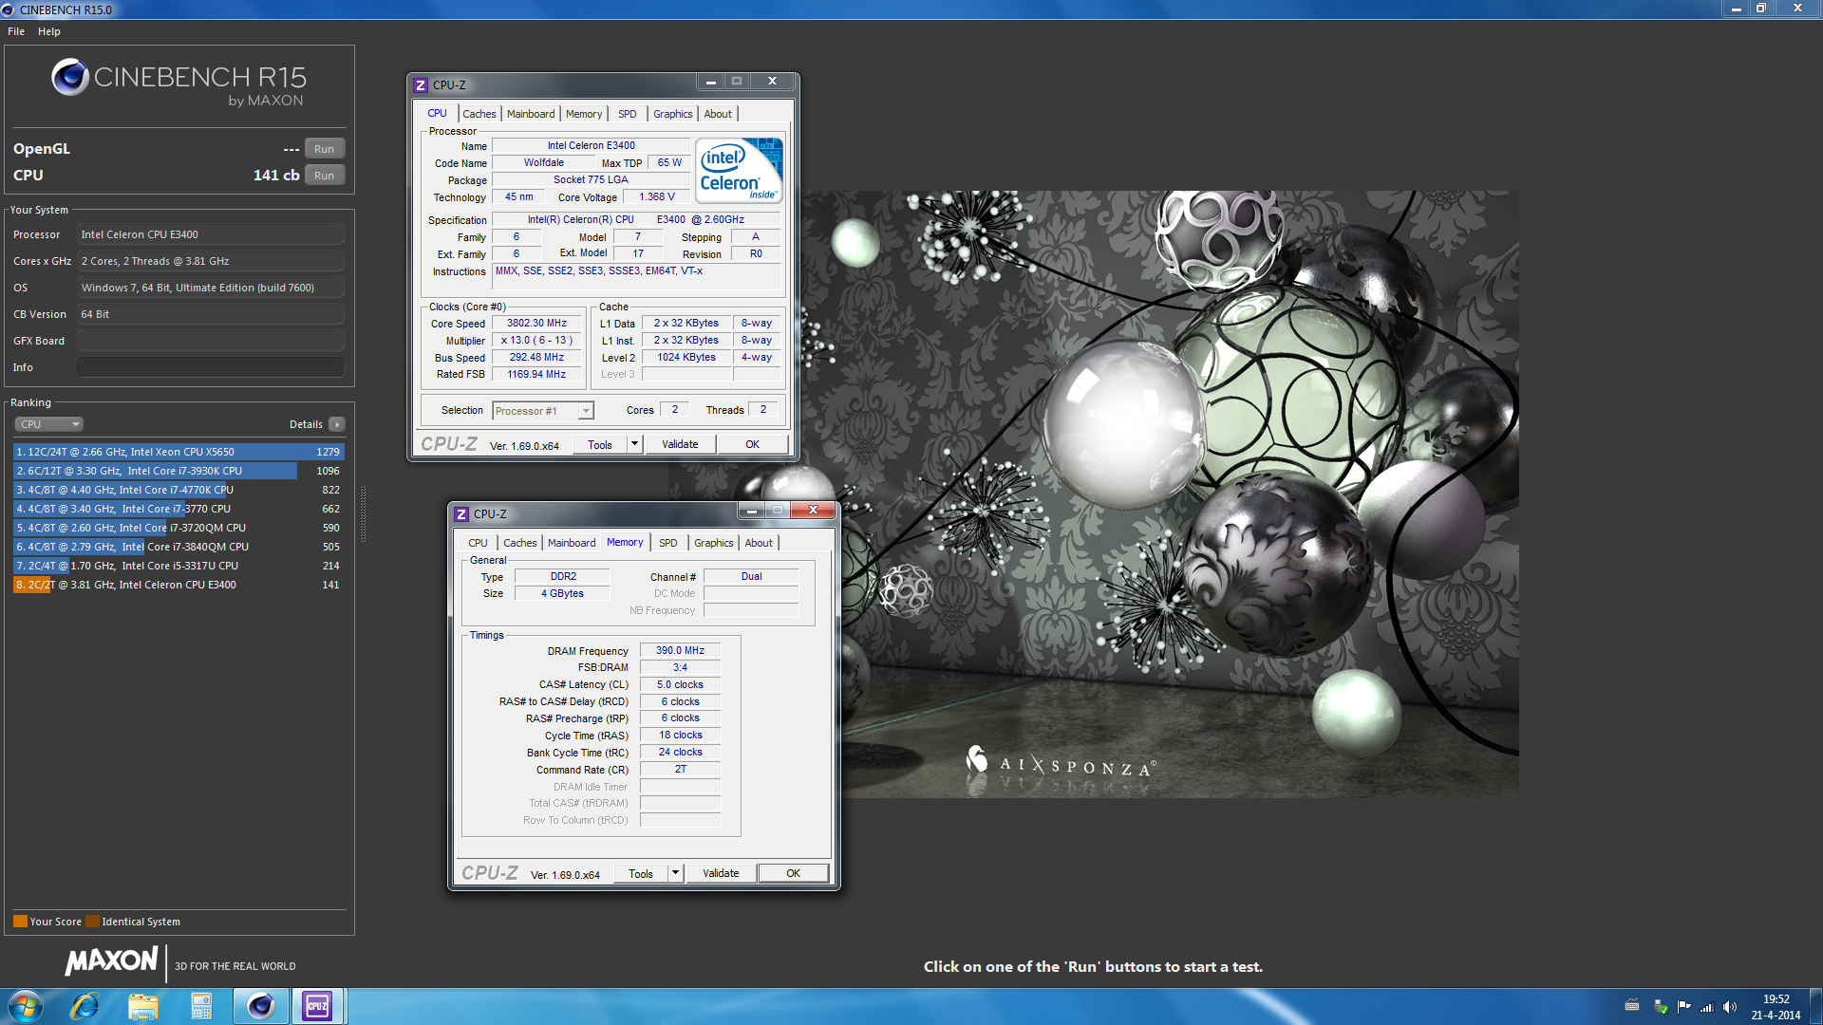Click the Show desktop strip
Viewport: 1823px width, 1025px height.
point(1815,1006)
